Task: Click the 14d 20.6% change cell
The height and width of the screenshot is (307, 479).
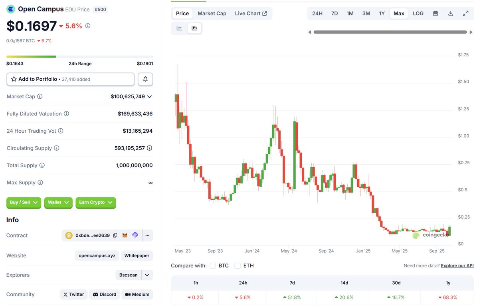Action: tap(344, 297)
